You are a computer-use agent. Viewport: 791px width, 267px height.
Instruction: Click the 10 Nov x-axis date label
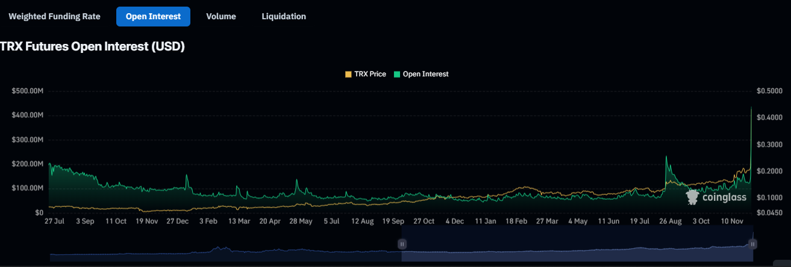click(x=733, y=221)
